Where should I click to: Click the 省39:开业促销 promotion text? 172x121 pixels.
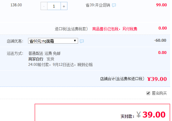point(98,5)
